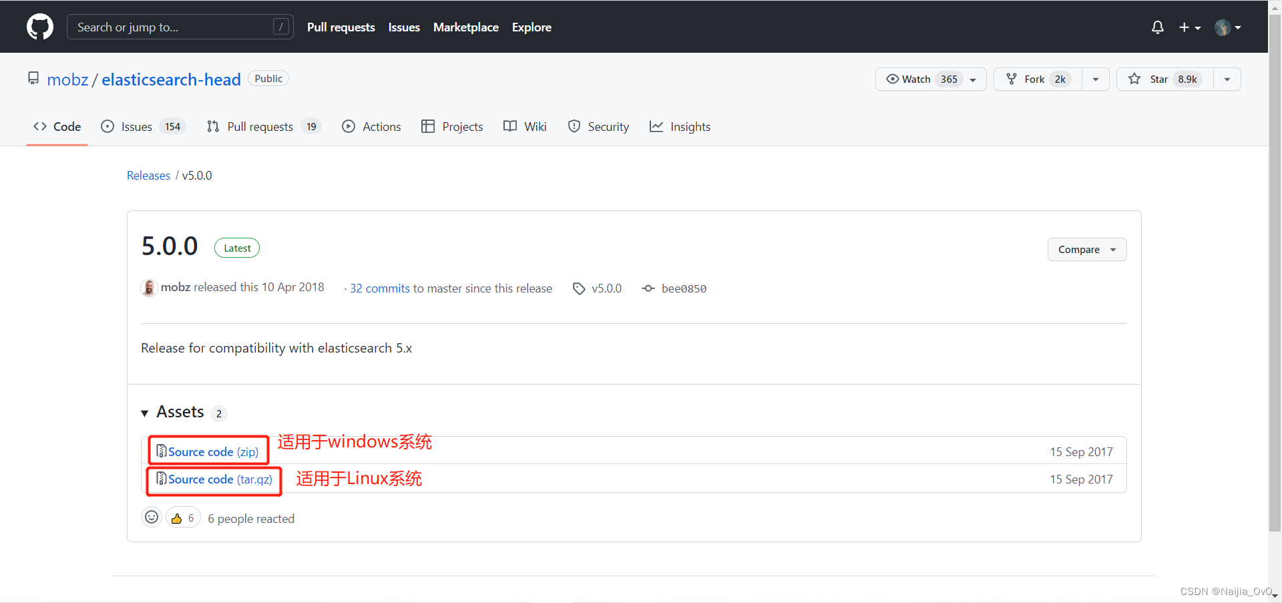Open the mobz owner link

click(x=67, y=79)
